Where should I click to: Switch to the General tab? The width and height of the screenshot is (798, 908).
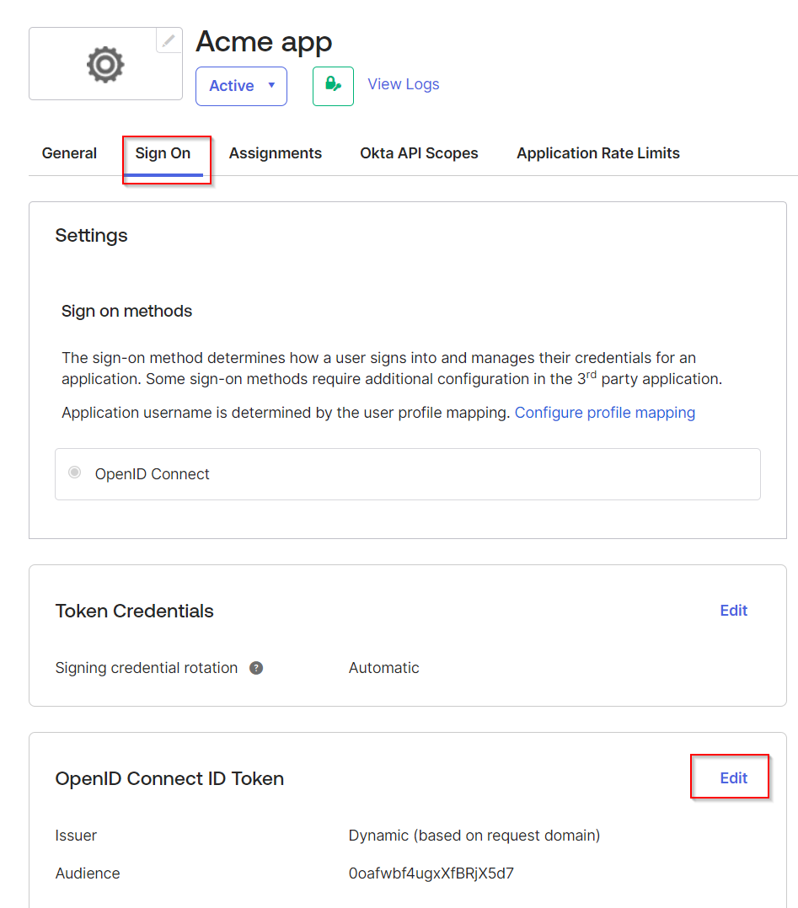click(x=69, y=153)
